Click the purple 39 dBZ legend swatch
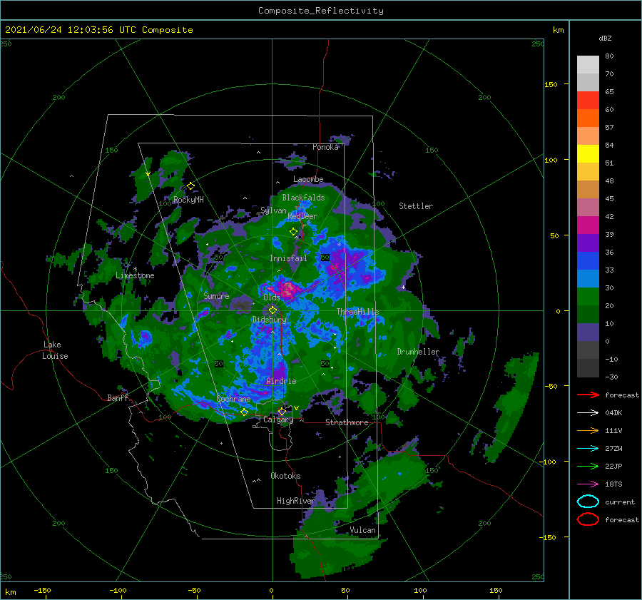This screenshot has height=600, width=642. (x=588, y=243)
